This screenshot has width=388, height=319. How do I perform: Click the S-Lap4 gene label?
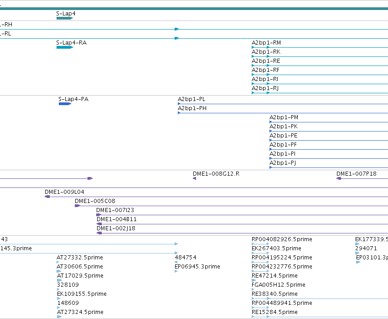pyautogui.click(x=66, y=14)
